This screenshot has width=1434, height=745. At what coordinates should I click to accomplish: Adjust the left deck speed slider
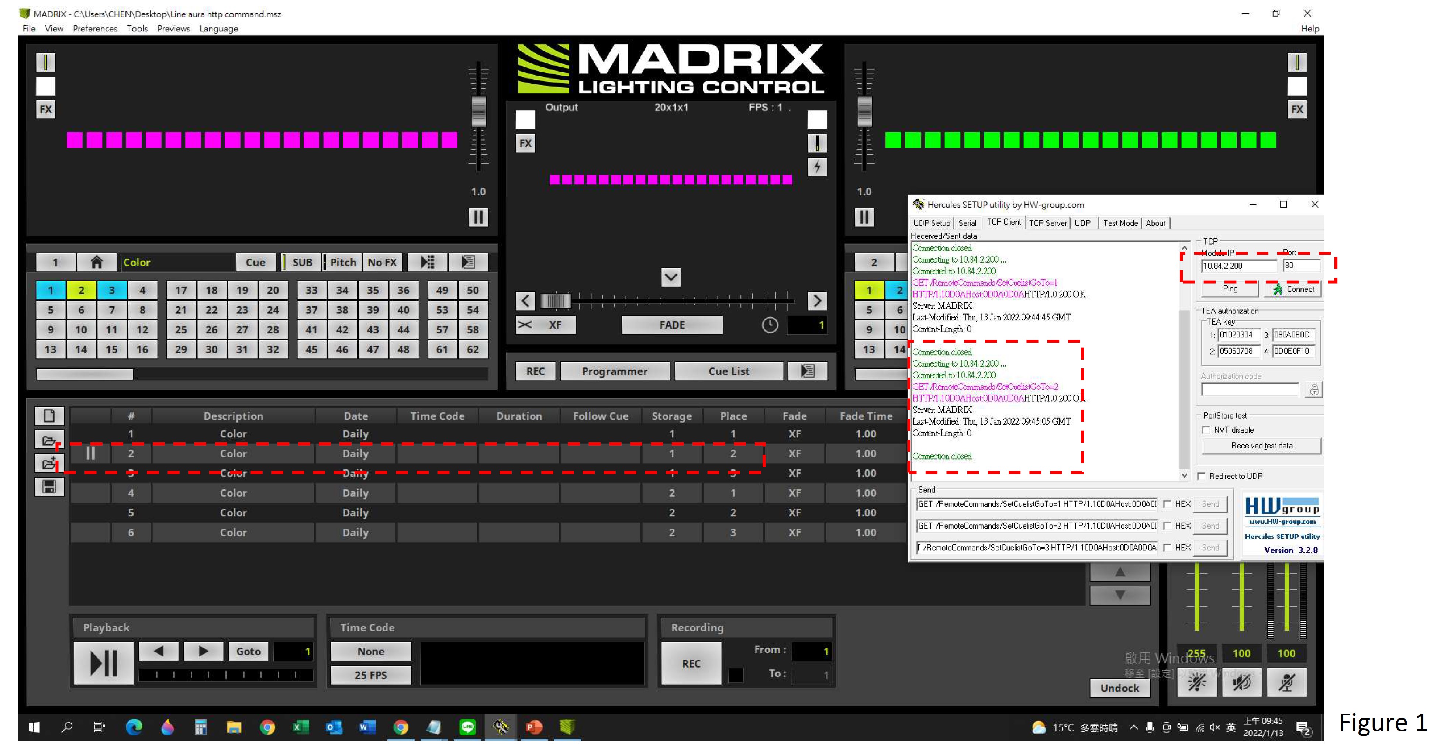tap(478, 111)
